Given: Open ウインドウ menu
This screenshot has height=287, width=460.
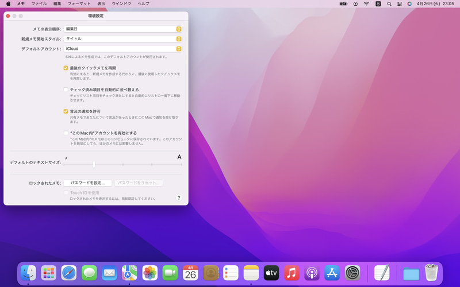Looking at the screenshot, I should (121, 4).
